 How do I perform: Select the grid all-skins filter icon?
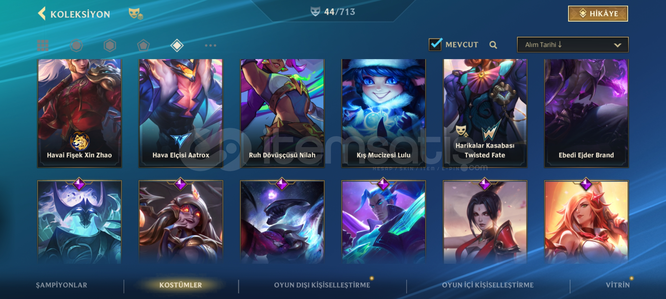pyautogui.click(x=43, y=45)
